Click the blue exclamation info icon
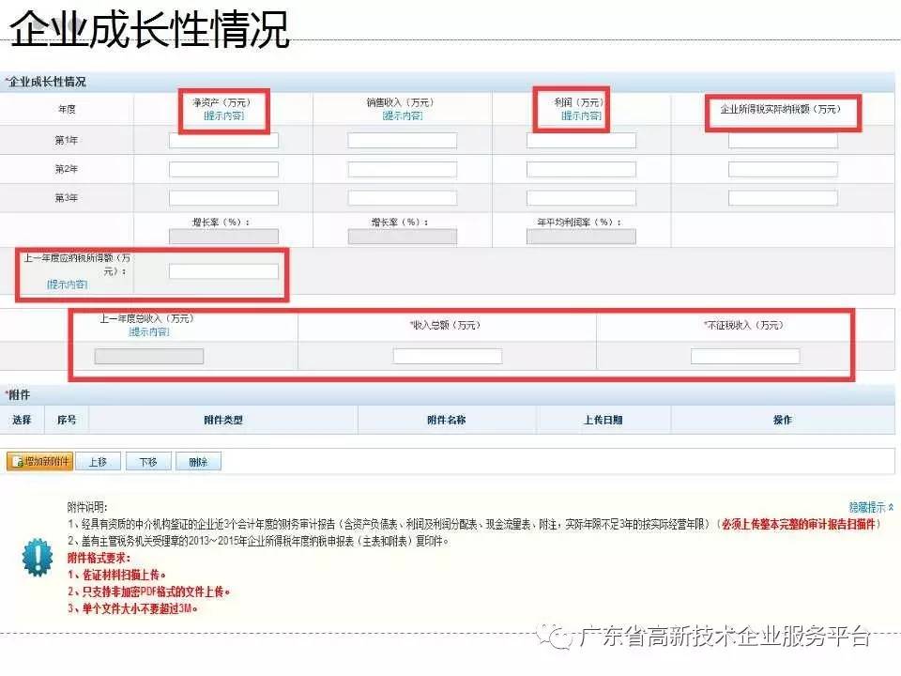The width and height of the screenshot is (901, 676). [x=38, y=558]
